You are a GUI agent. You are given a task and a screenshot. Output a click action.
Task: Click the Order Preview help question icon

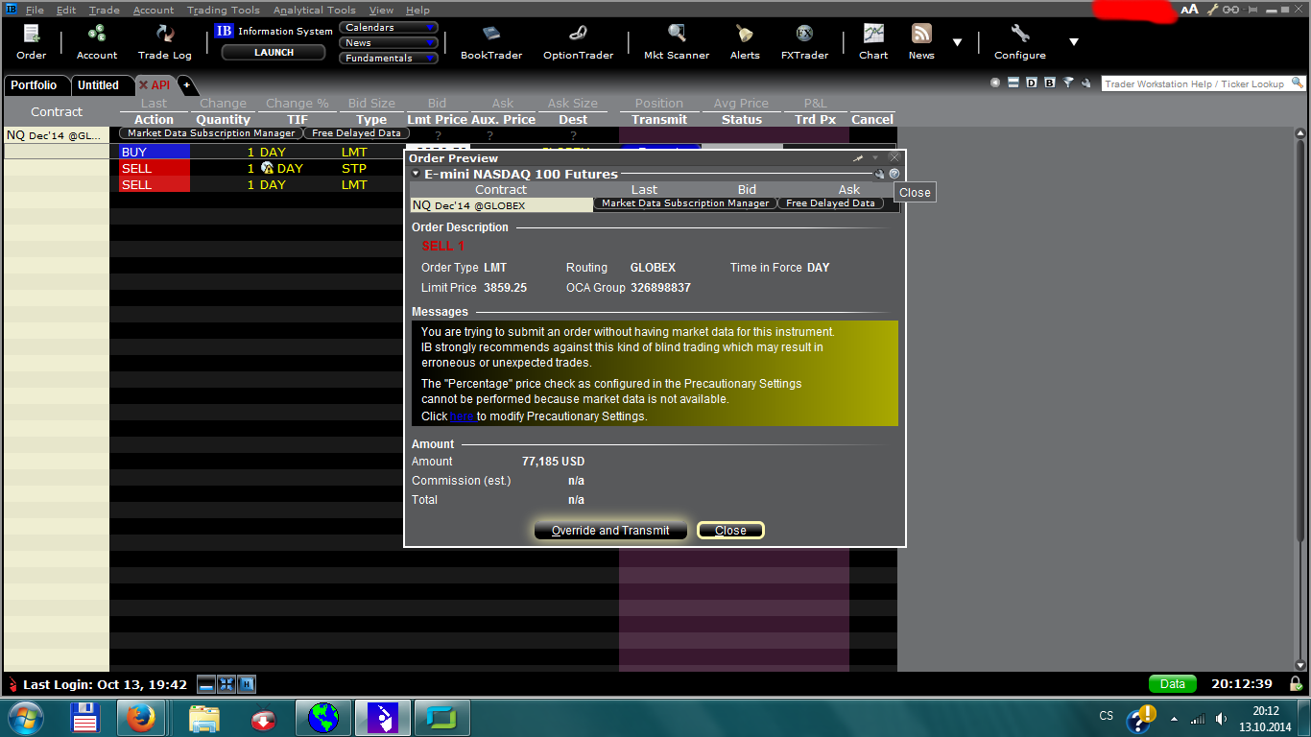tap(894, 174)
